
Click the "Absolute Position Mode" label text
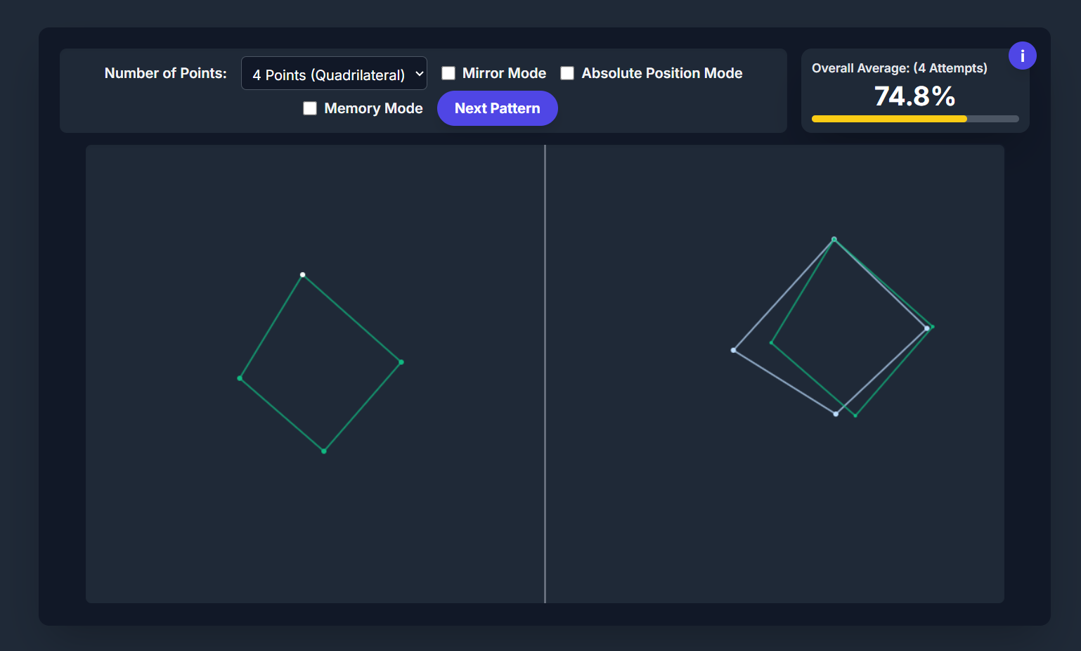point(662,73)
